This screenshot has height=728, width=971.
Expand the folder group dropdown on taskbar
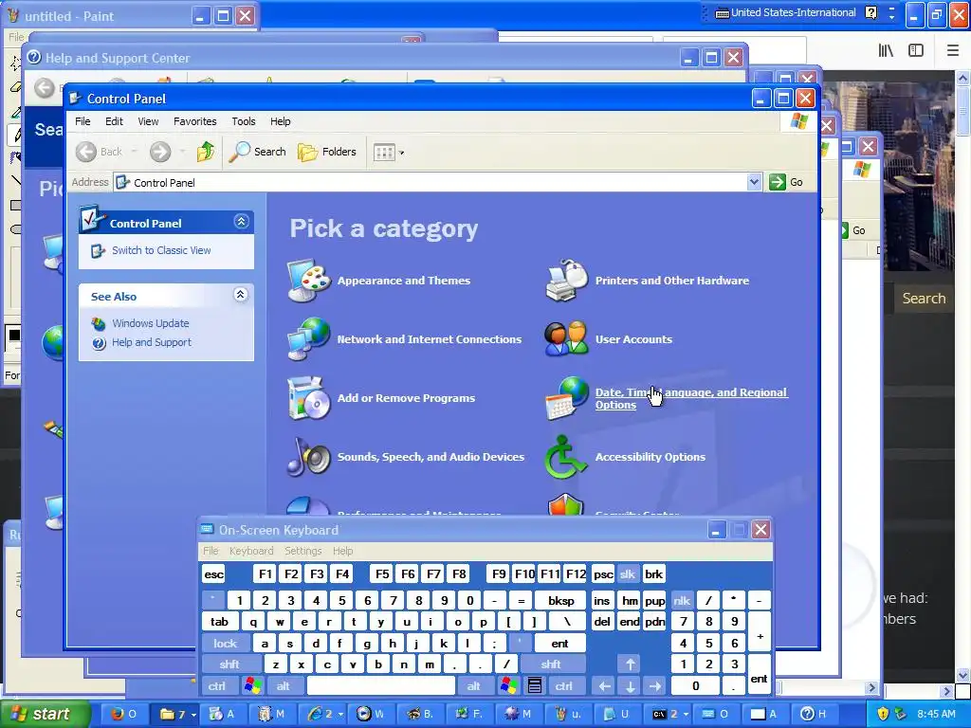(x=193, y=715)
